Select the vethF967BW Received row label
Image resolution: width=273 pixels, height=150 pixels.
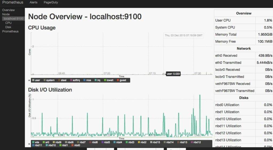coord(232,84)
